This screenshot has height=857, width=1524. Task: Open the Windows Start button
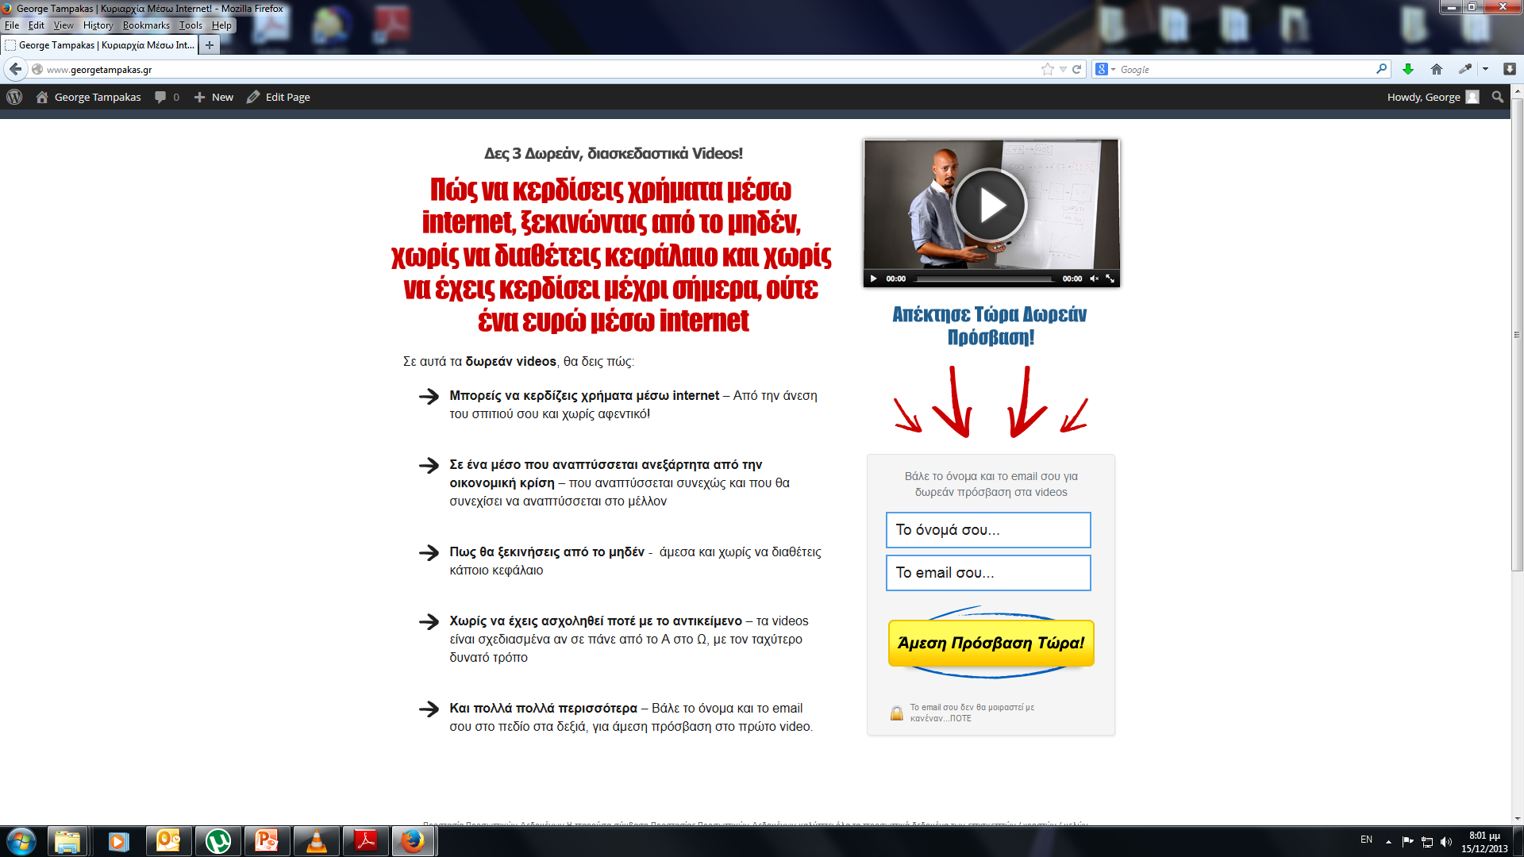click(21, 841)
